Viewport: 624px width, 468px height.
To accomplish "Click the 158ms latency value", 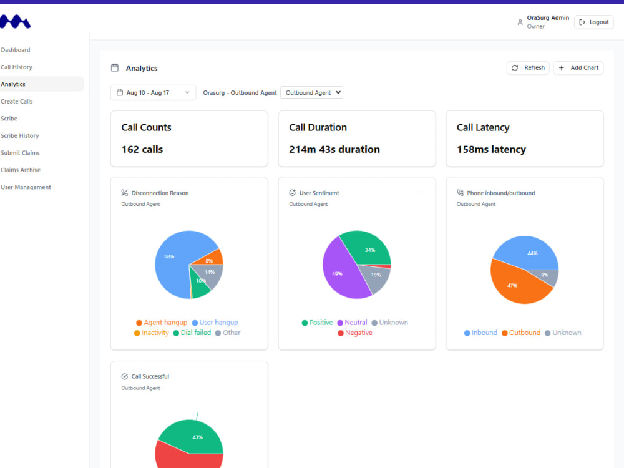I will 491,149.
